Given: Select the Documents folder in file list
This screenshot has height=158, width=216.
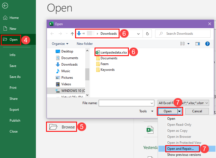Looking at the screenshot, I should click(107, 58).
